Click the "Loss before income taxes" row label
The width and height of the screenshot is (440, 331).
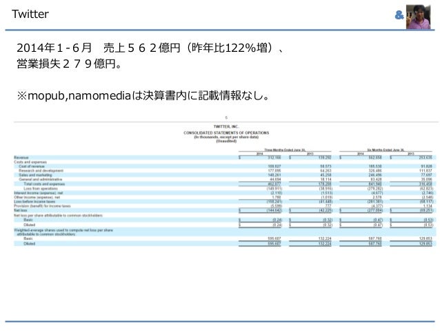coord(34,202)
